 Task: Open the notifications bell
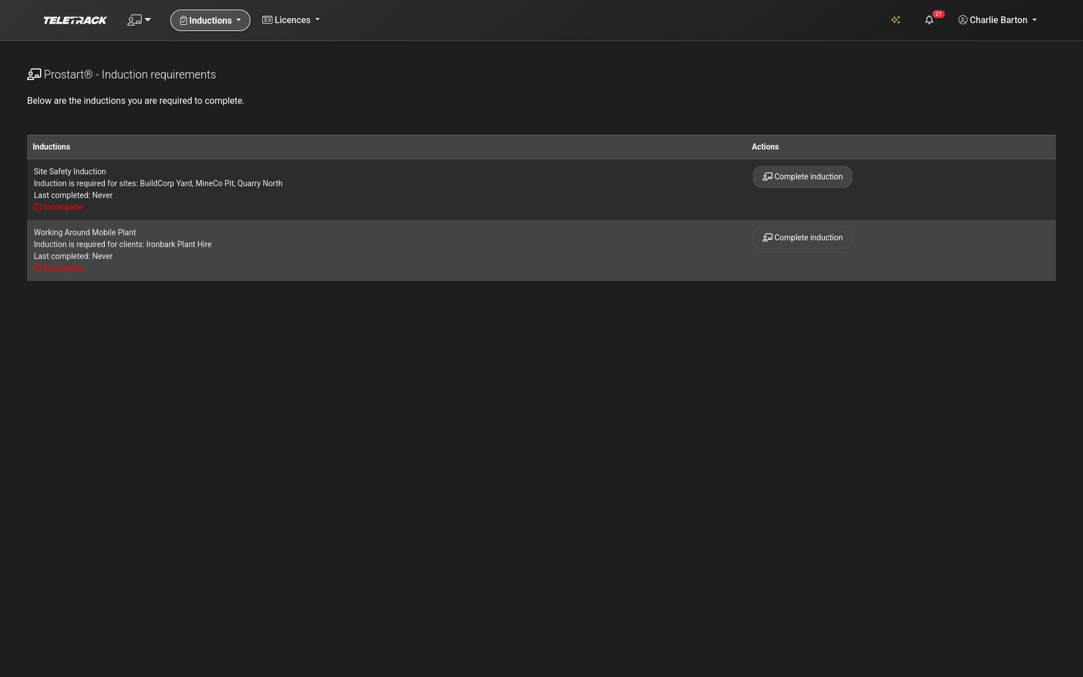pyautogui.click(x=929, y=20)
